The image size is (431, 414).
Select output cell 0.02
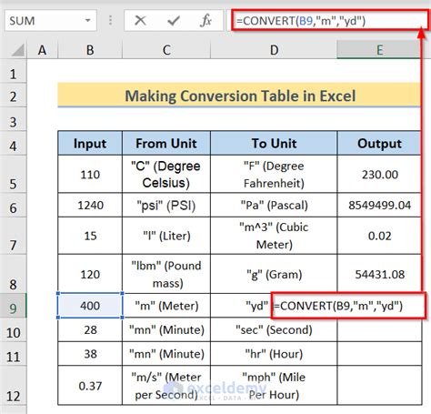(x=379, y=236)
